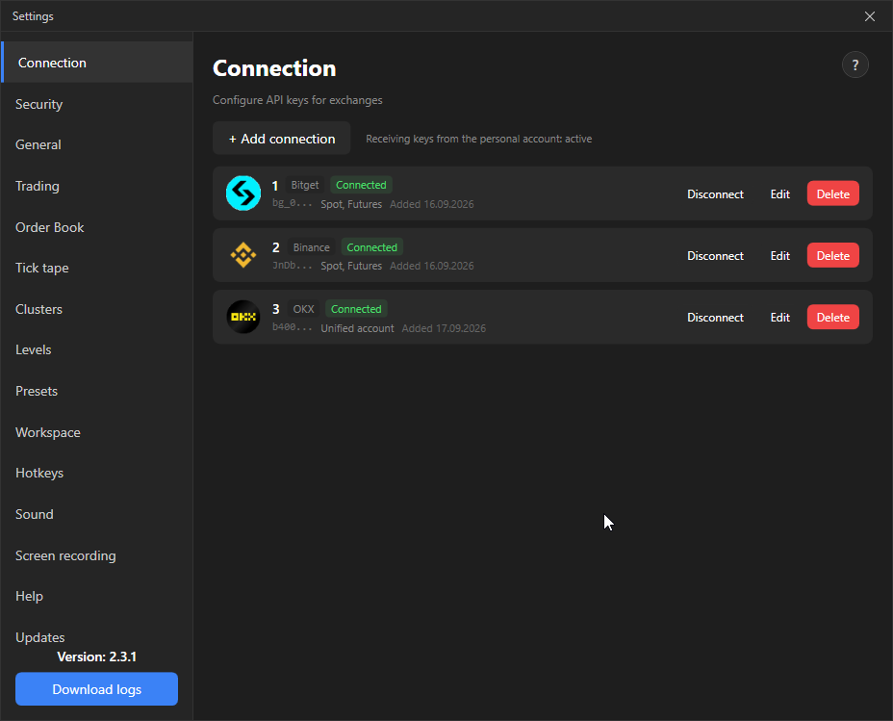Edit the Bitget connection
The height and width of the screenshot is (721, 893).
(x=779, y=194)
